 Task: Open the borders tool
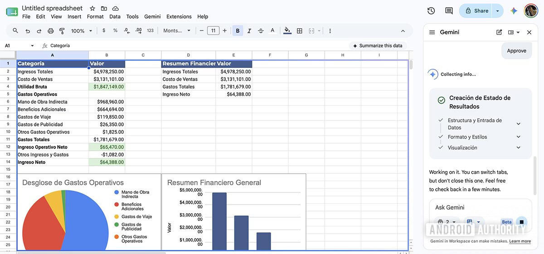point(300,31)
